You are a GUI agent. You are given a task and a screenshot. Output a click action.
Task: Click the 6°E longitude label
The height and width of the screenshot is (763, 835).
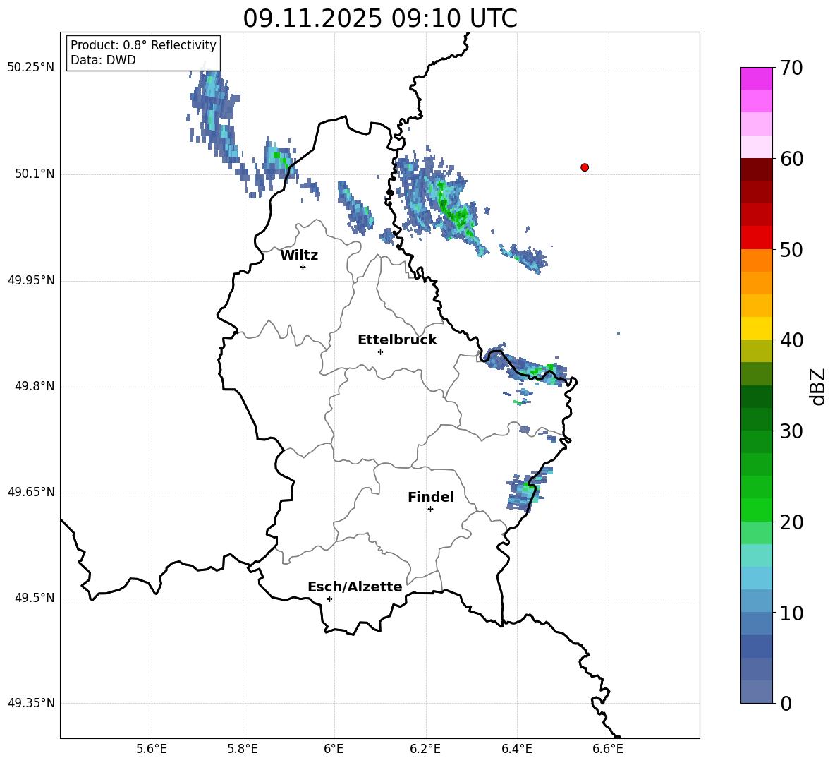point(334,750)
